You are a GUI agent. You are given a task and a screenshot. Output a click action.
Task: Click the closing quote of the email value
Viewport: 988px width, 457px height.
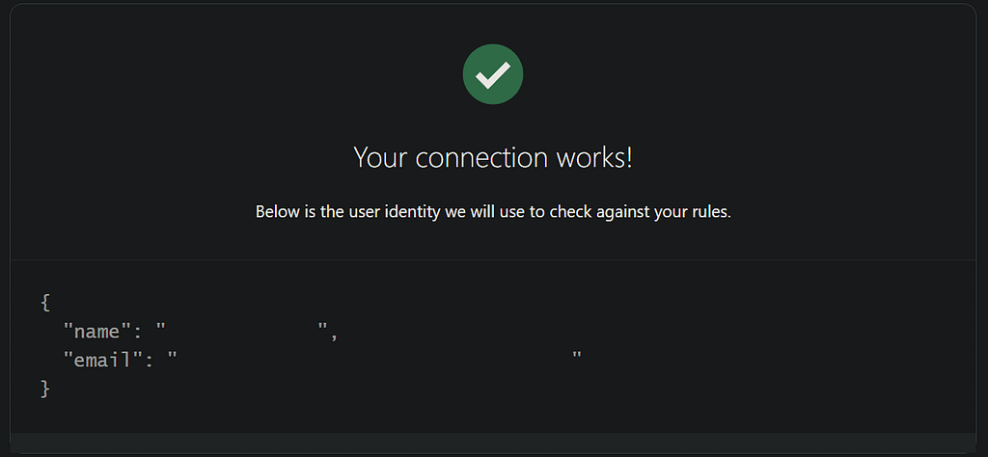576,357
